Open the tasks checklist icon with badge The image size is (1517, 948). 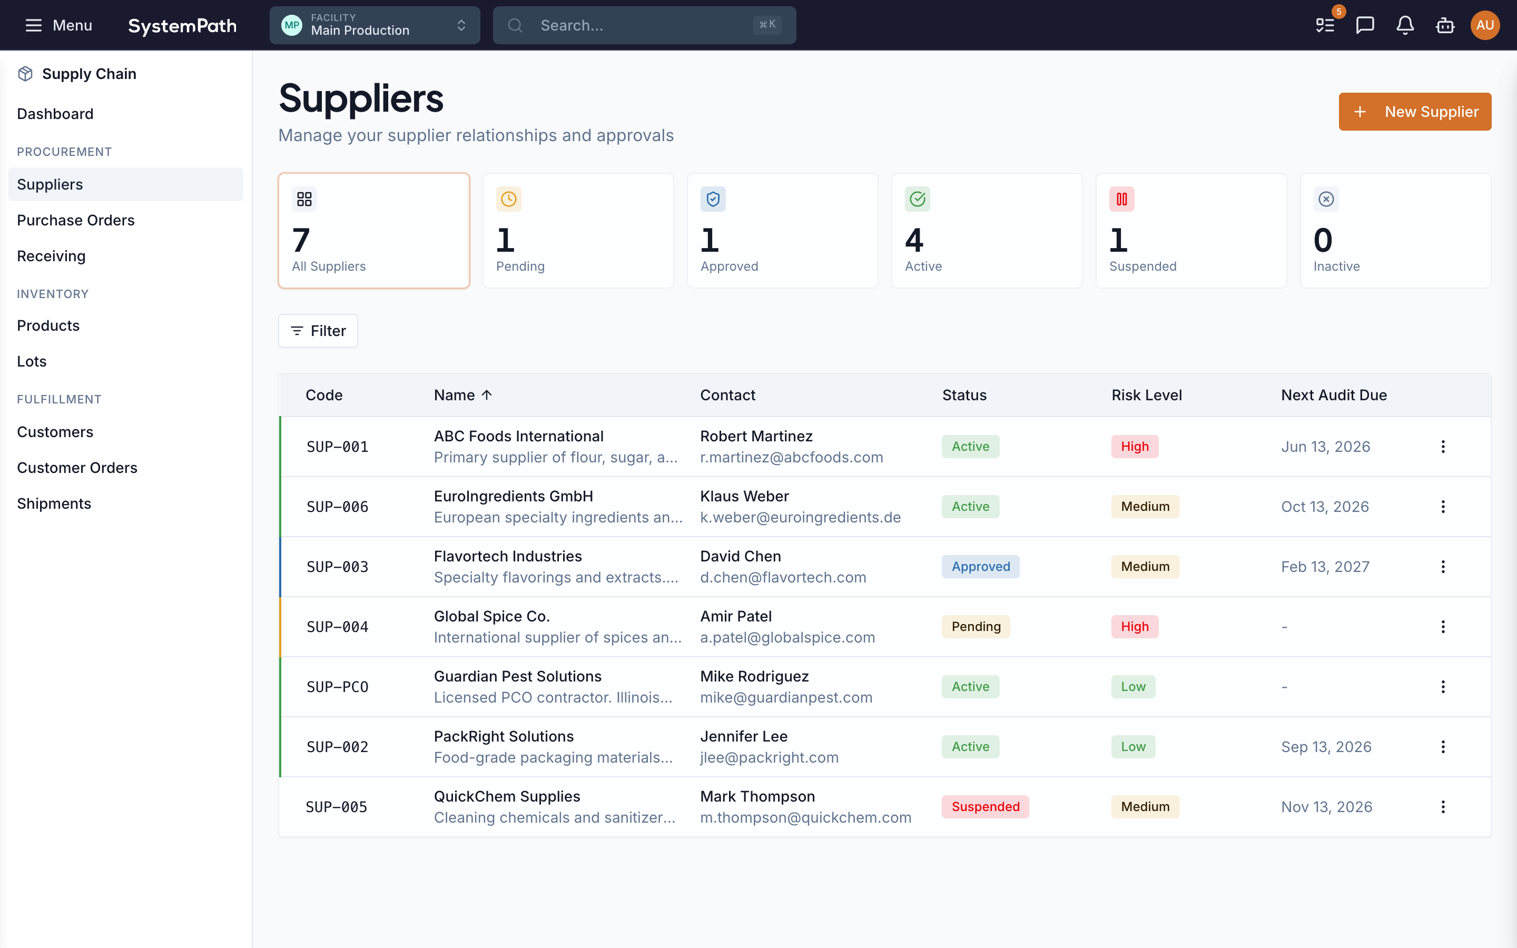click(x=1325, y=25)
